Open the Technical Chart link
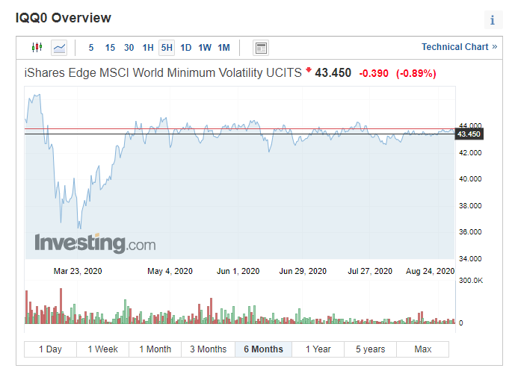Image resolution: width=515 pixels, height=374 pixels. point(459,47)
